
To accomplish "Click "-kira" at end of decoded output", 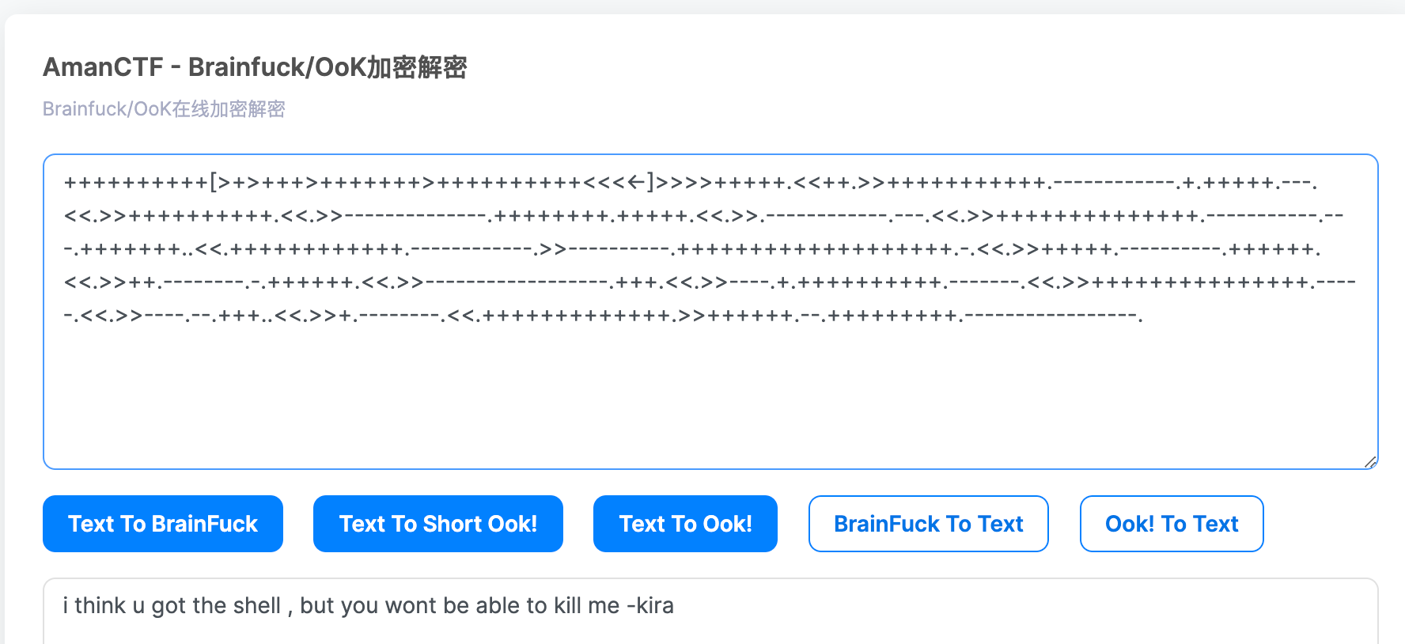I will point(650,605).
